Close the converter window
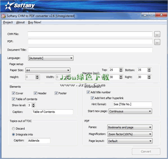 (161, 15)
